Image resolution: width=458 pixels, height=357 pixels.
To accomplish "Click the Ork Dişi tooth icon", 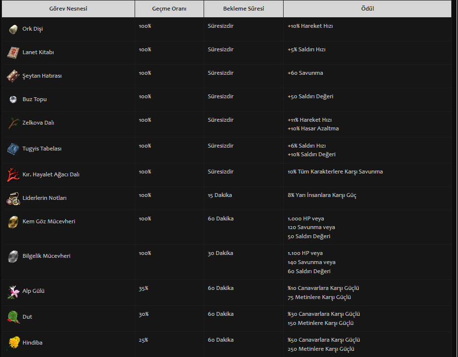I will click(x=13, y=29).
